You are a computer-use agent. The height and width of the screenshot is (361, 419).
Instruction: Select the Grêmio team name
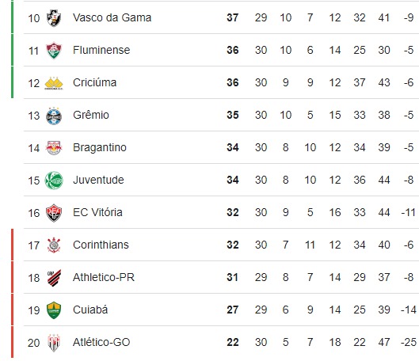click(x=91, y=115)
